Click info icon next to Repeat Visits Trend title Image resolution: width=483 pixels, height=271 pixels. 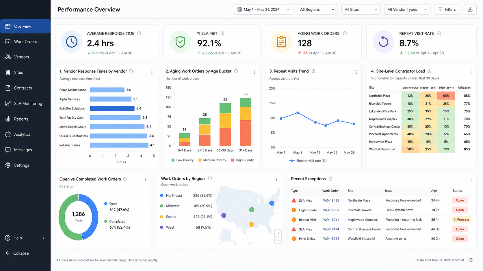point(313,71)
